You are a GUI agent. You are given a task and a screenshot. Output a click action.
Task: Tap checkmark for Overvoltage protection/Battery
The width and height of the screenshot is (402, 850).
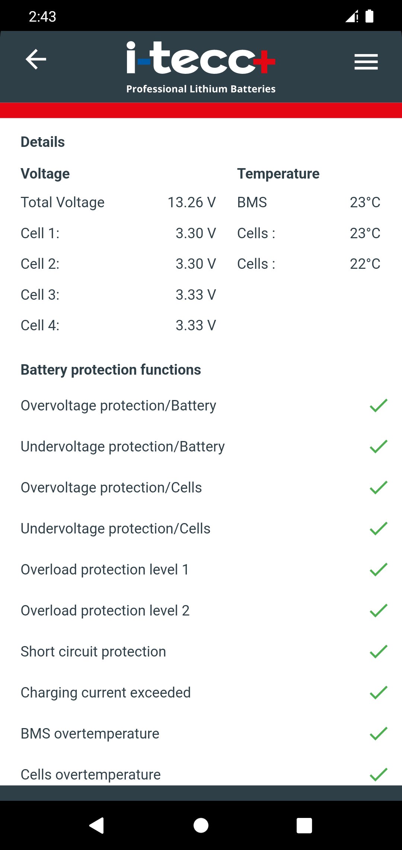pyautogui.click(x=379, y=406)
